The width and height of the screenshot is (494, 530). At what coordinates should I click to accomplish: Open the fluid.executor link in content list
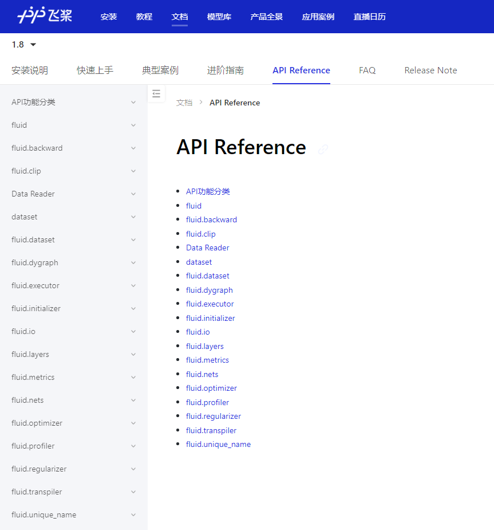click(210, 304)
